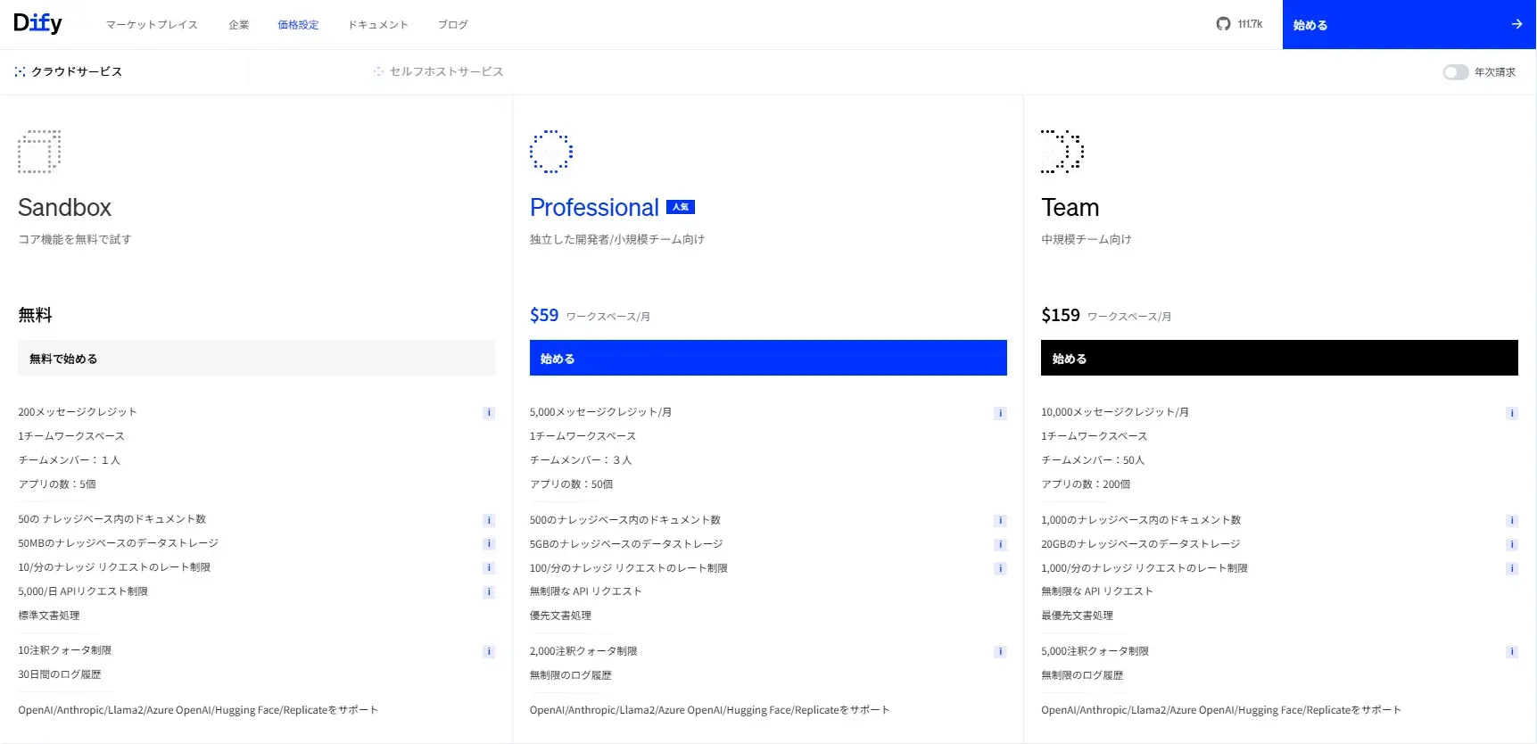Enable the 年次請求 annual billing toggle
Image resolution: width=1537 pixels, height=744 pixels.
pyautogui.click(x=1456, y=72)
